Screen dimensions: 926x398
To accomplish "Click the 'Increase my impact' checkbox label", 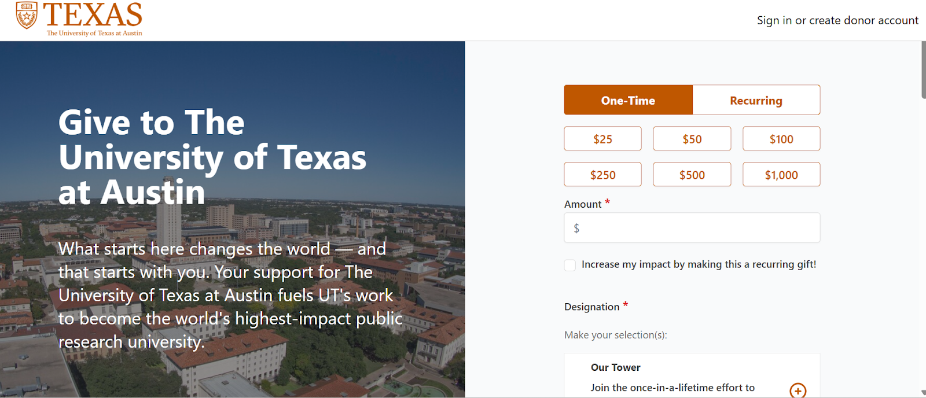I will [x=699, y=264].
